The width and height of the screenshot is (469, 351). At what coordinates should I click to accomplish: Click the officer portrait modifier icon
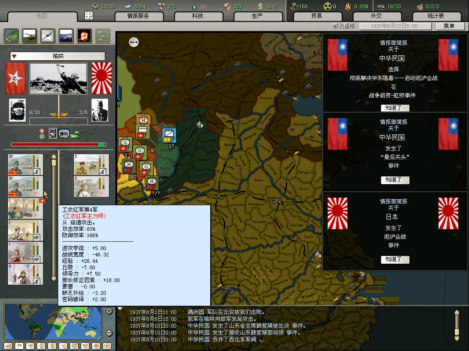[53, 133]
